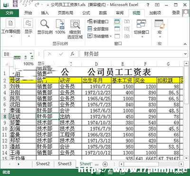The height and width of the screenshot is (176, 190).
Task: Open the 文件 File tab
Action: (x=9, y=13)
